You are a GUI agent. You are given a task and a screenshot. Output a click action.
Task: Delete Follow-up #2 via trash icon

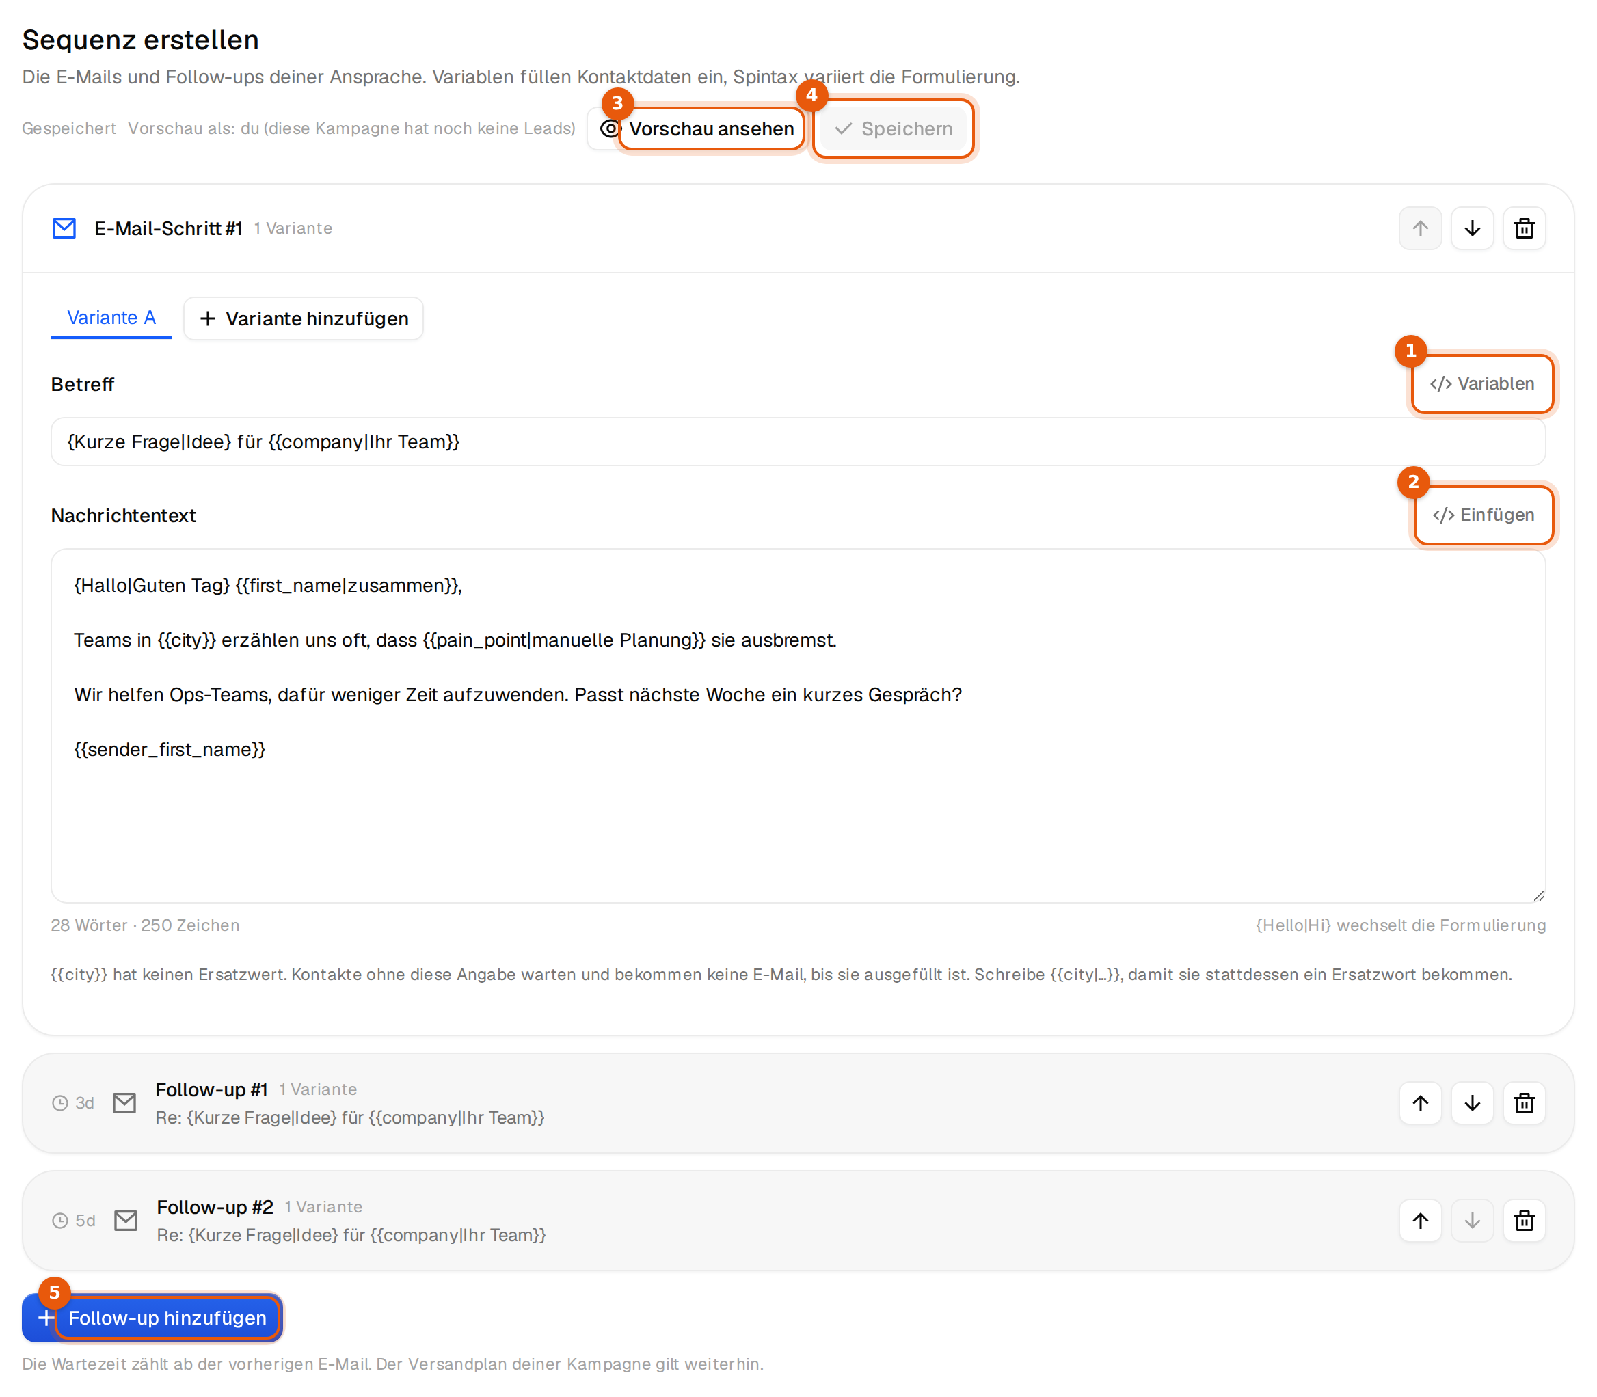1525,1221
